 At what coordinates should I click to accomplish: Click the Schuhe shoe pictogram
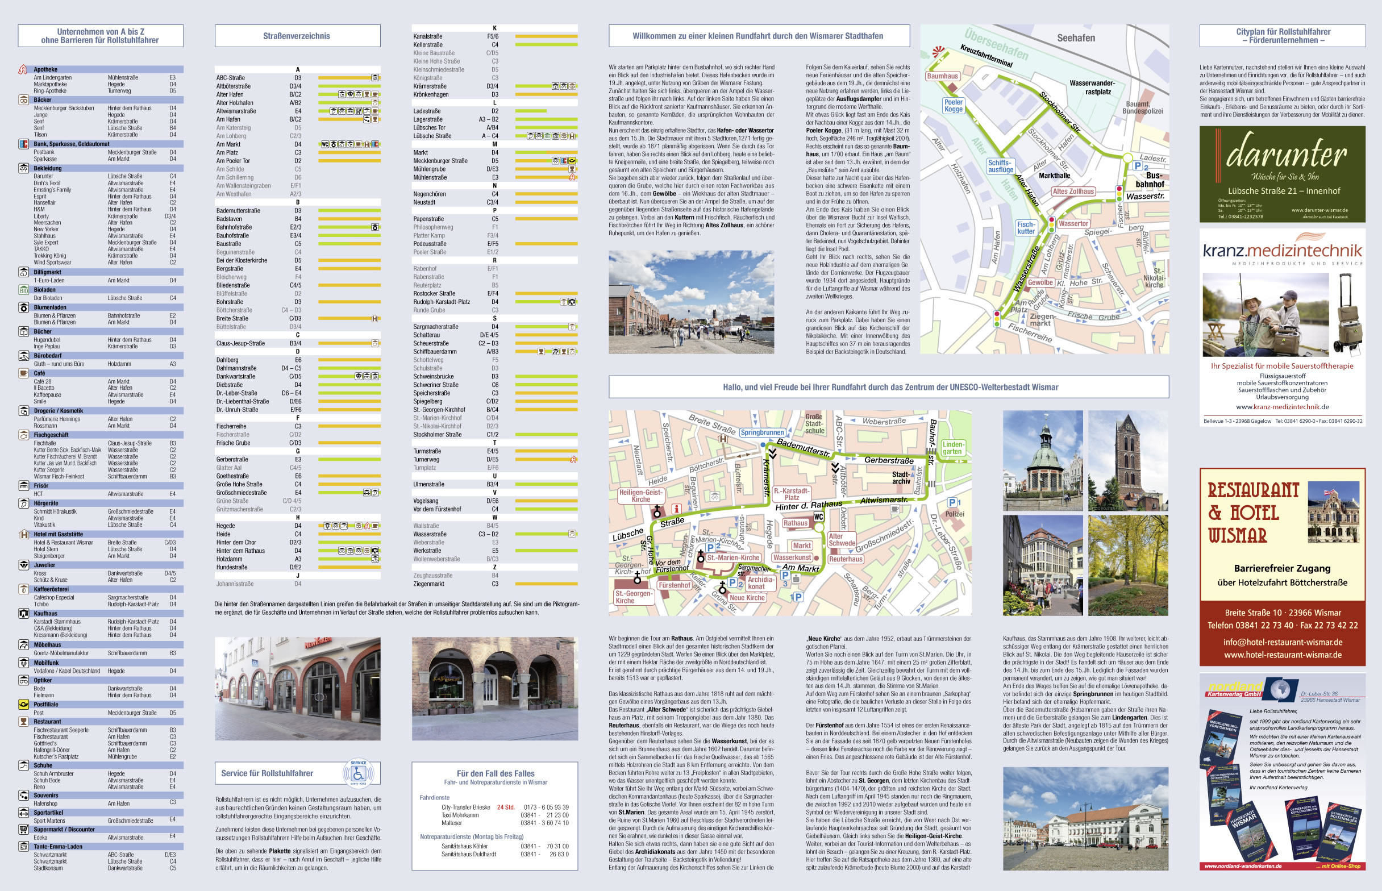tap(23, 765)
